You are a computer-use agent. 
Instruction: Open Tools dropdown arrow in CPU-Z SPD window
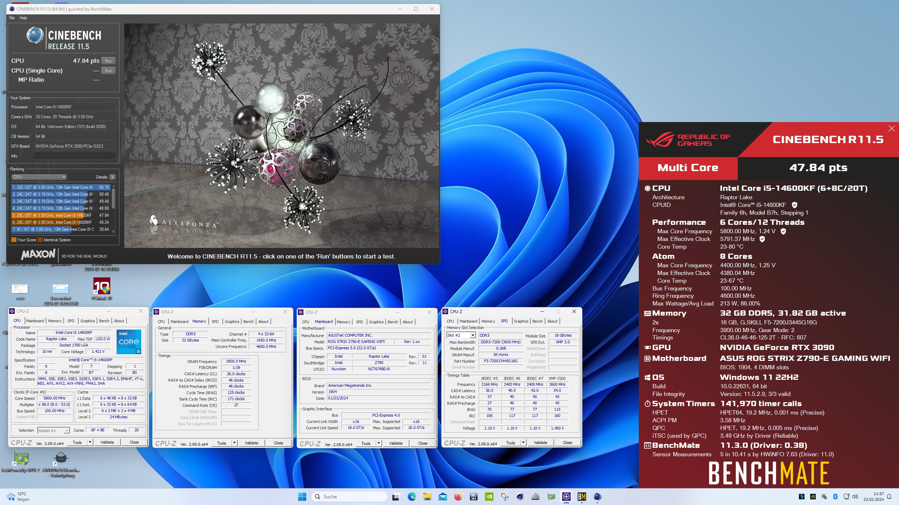click(x=523, y=443)
